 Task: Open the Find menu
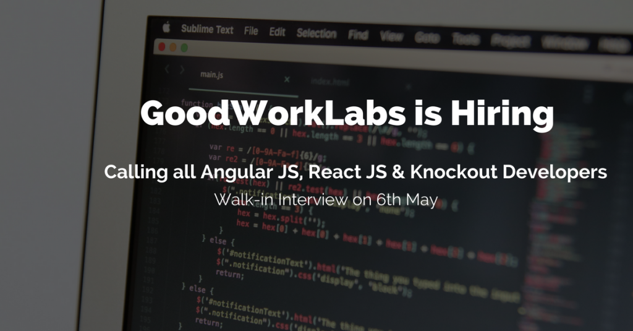(358, 35)
